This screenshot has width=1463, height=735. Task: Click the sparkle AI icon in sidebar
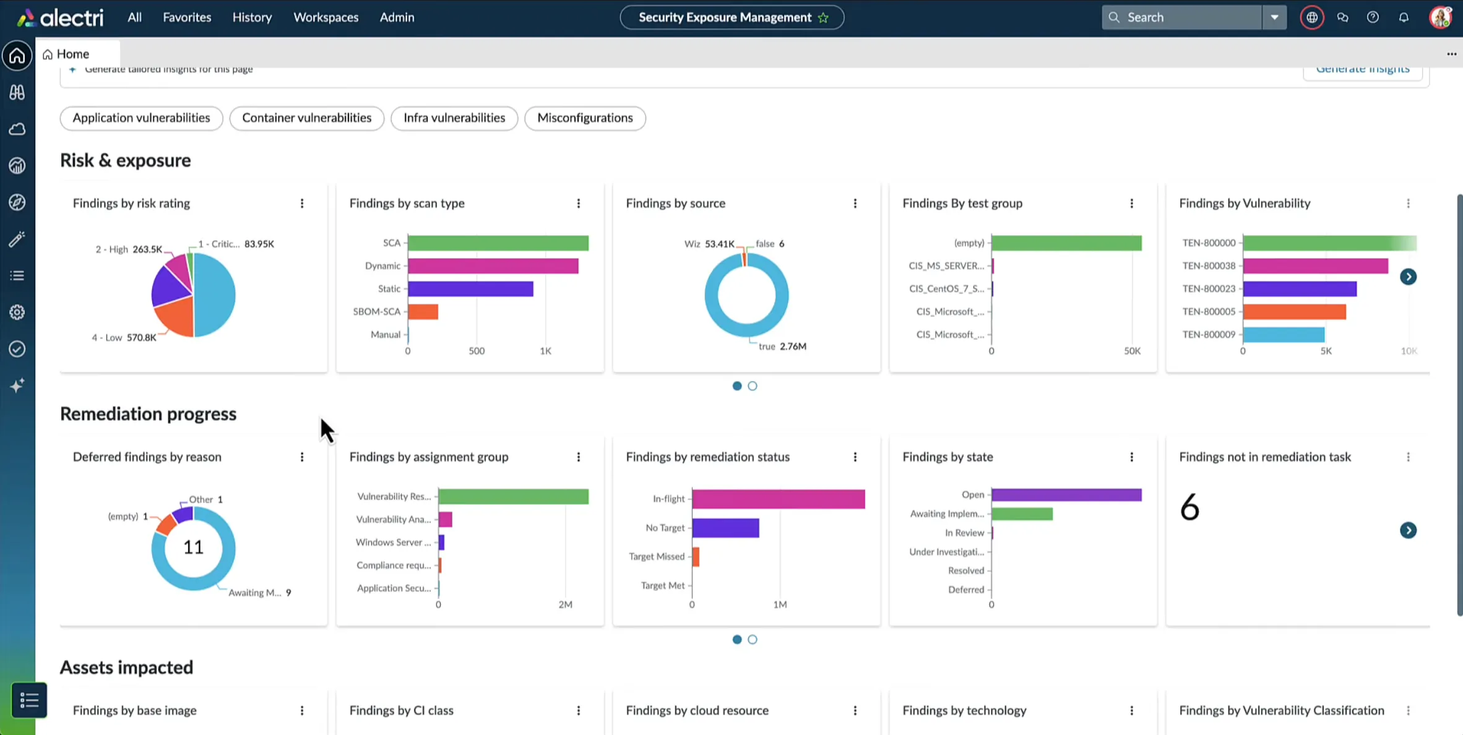pyautogui.click(x=17, y=385)
